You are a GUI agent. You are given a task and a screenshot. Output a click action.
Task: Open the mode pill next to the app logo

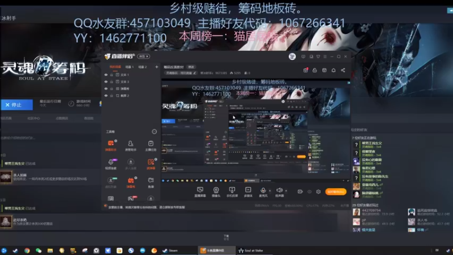pos(143,56)
